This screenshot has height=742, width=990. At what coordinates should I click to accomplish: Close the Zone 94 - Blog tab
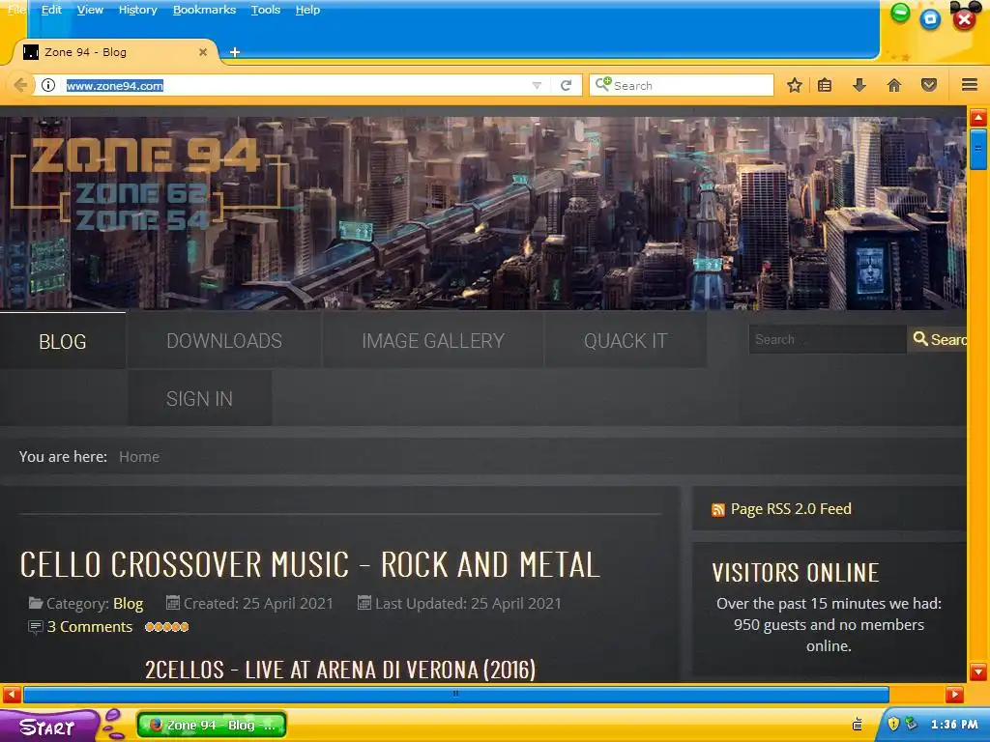click(x=203, y=52)
